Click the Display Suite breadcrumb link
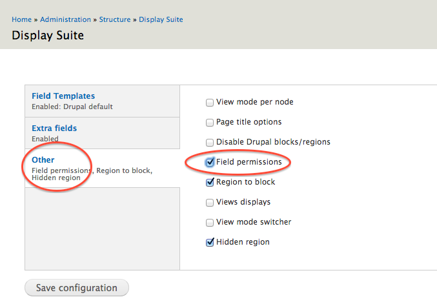 [161, 19]
